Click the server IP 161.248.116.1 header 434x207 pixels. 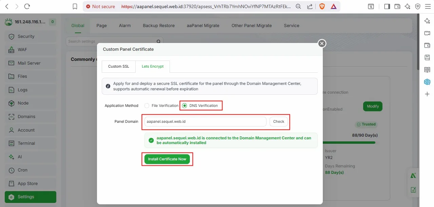(30, 22)
